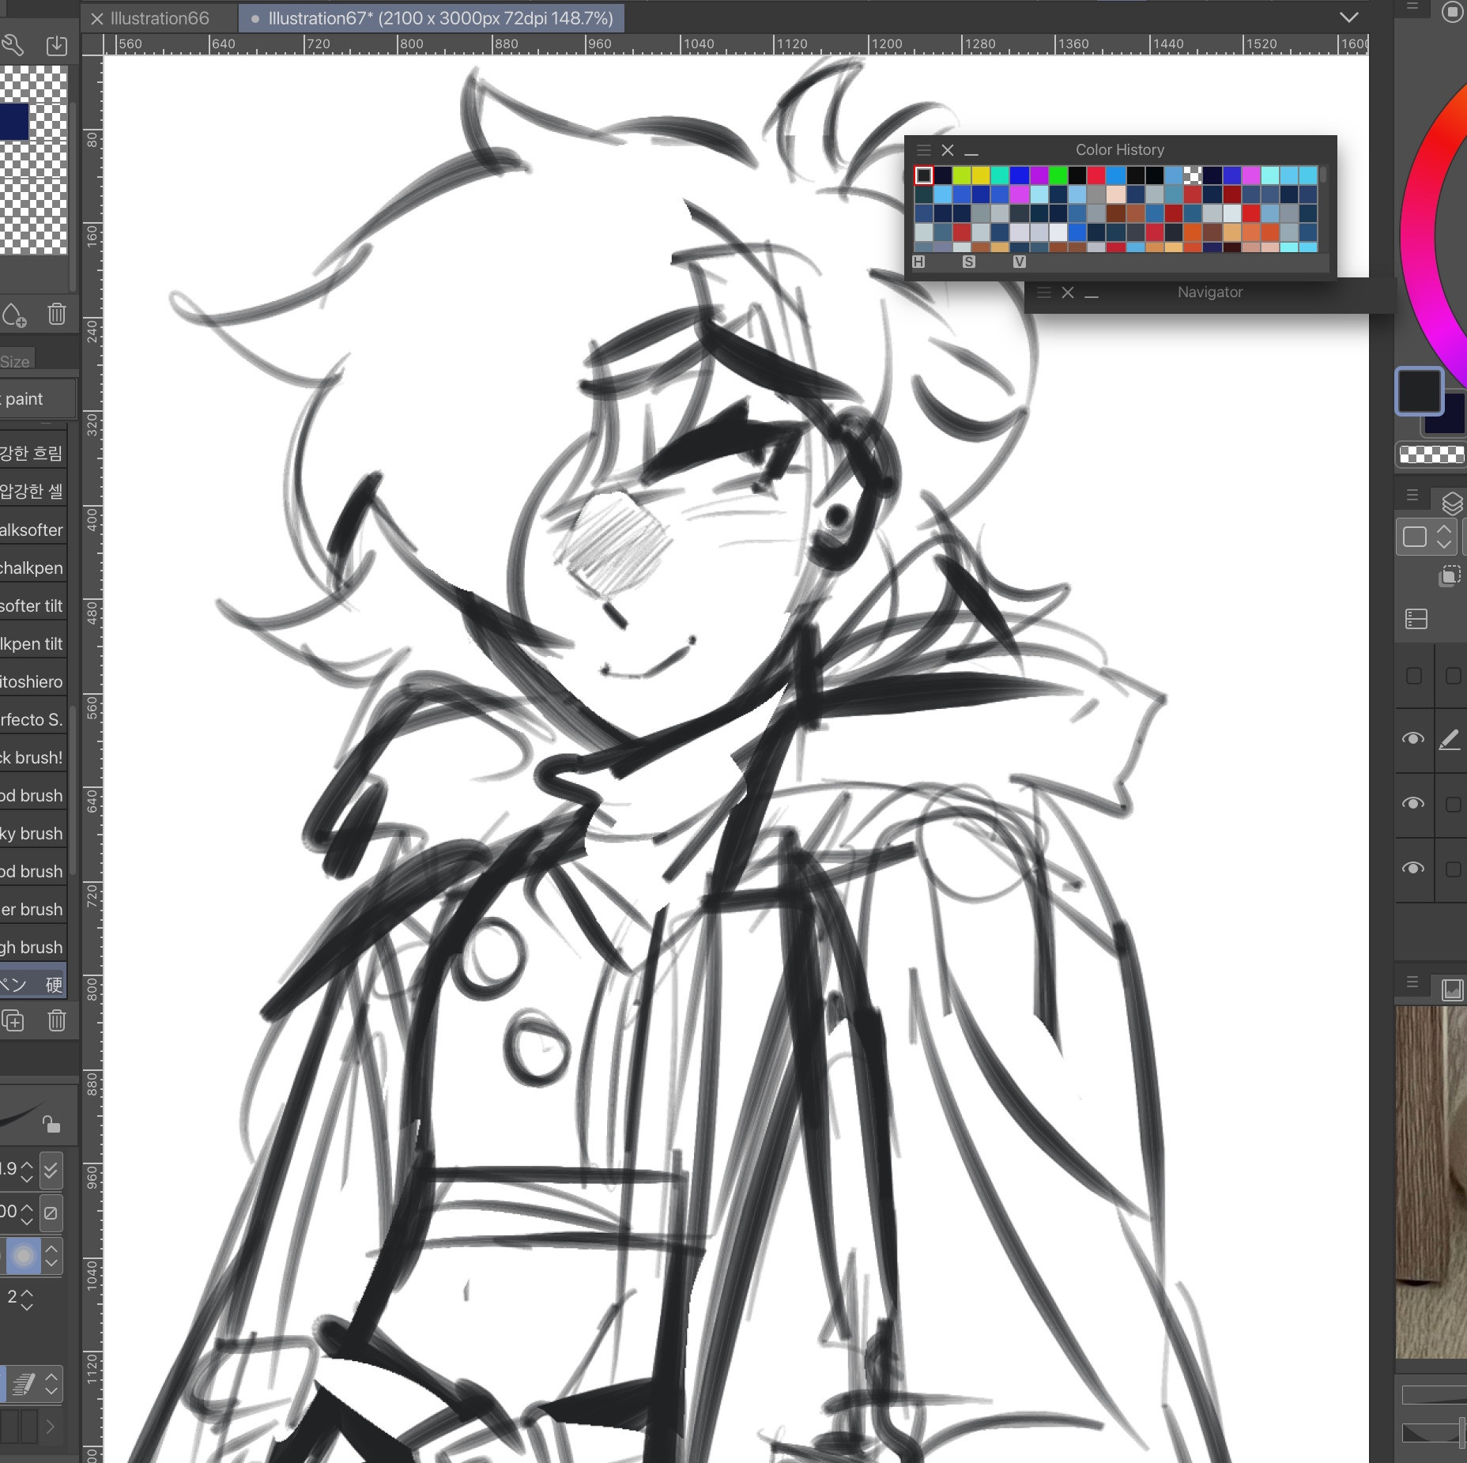The width and height of the screenshot is (1467, 1463).
Task: Open the Color History panel menu icon
Action: pos(923,149)
